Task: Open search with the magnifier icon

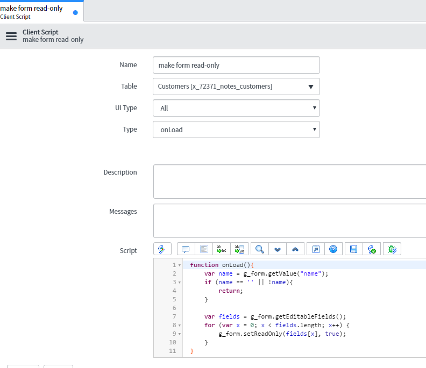Action: click(x=260, y=249)
